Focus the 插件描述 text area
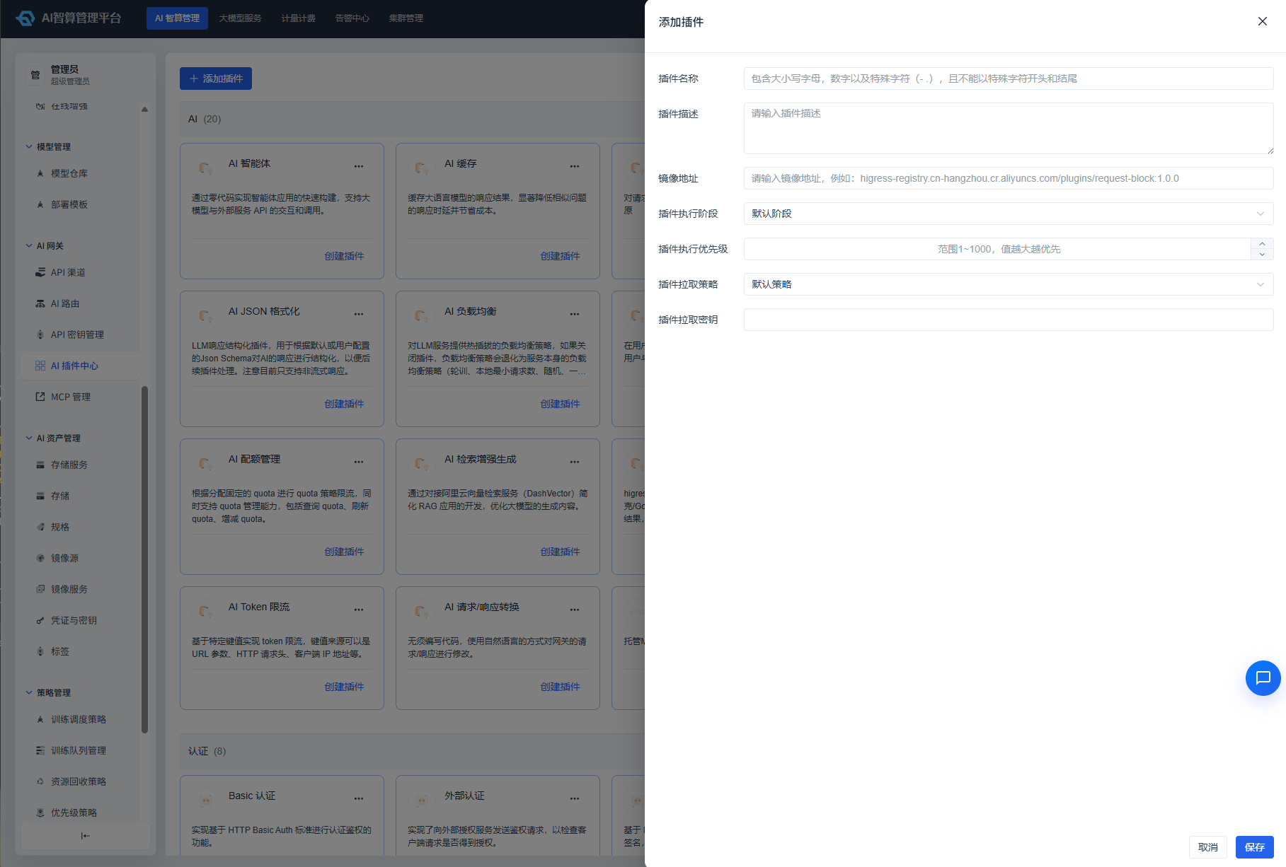This screenshot has width=1286, height=867. tap(1009, 128)
